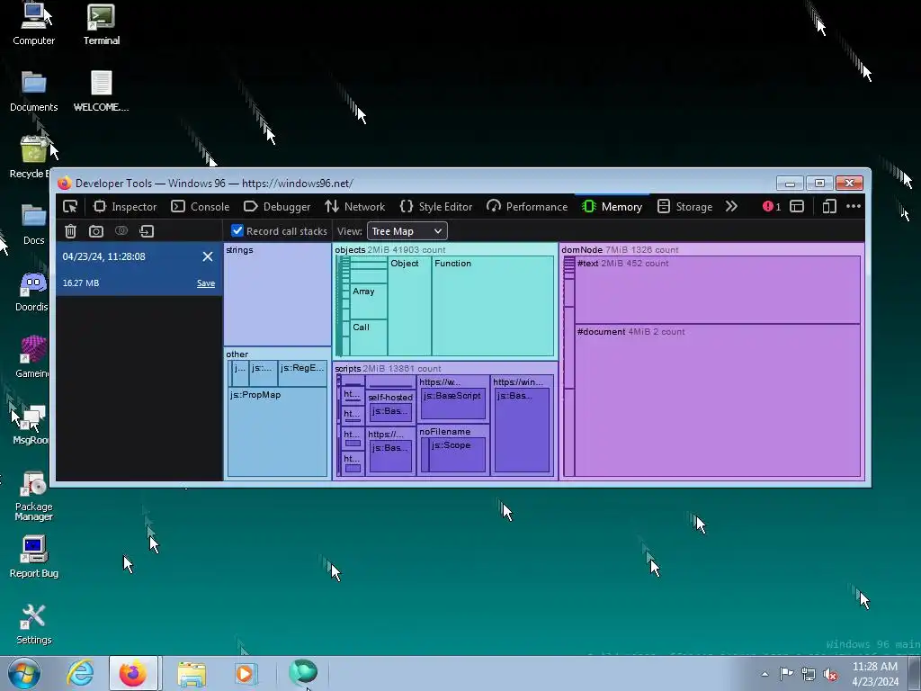This screenshot has width=921, height=691.
Task: Open the WELCOME text file icon
Action: point(101,92)
